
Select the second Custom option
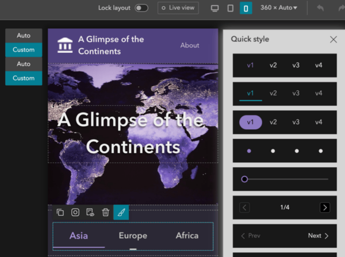pyautogui.click(x=24, y=78)
